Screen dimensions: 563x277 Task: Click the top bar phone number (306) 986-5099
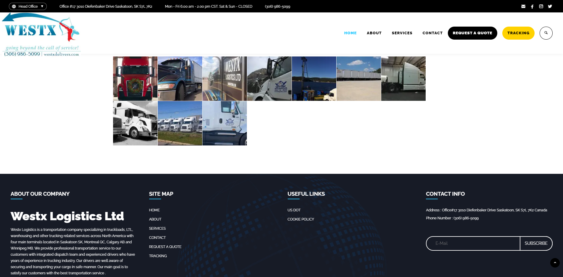click(x=277, y=7)
